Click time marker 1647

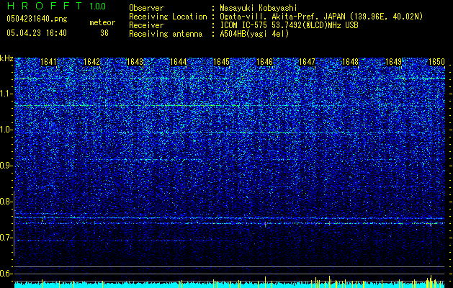pyautogui.click(x=307, y=62)
